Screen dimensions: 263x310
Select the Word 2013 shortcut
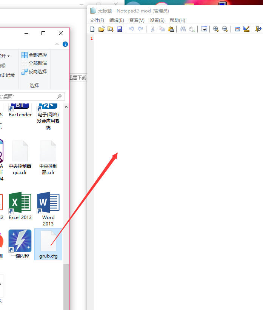[48, 209]
